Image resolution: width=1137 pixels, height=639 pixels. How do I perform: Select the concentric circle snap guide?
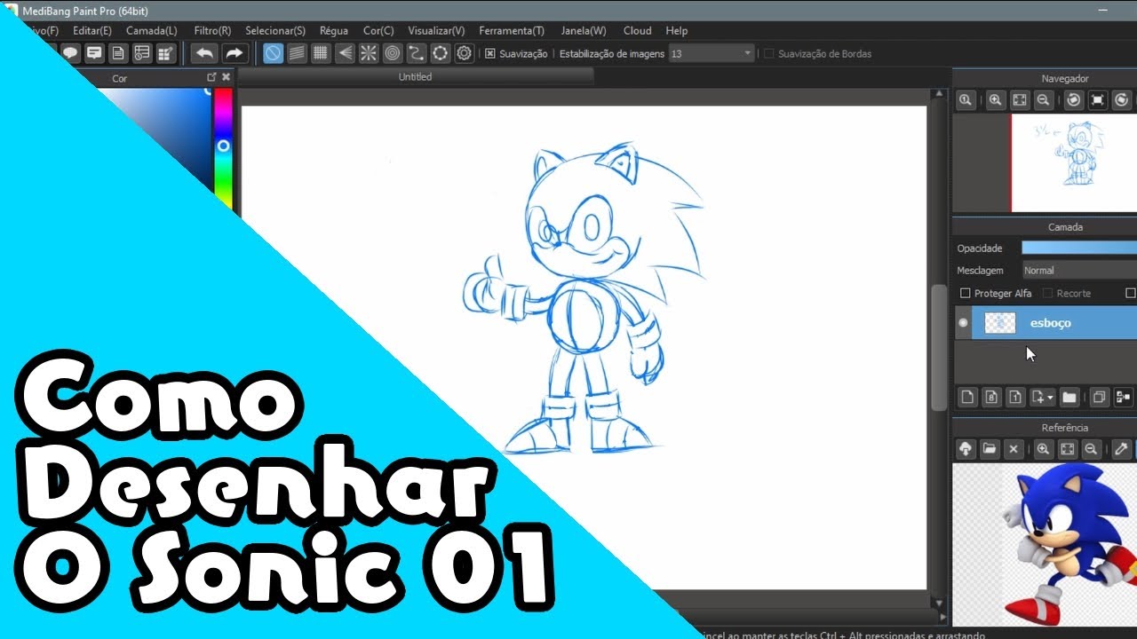click(393, 53)
